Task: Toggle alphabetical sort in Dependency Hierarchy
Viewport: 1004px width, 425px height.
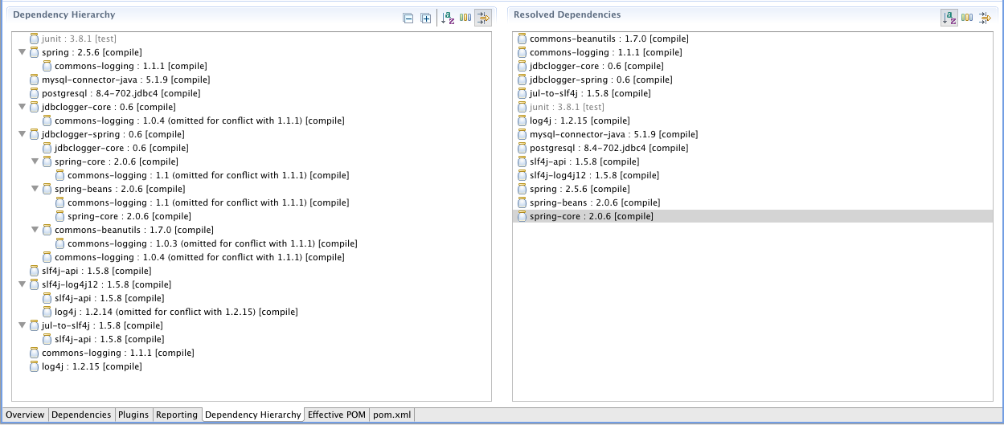Action: pos(448,18)
